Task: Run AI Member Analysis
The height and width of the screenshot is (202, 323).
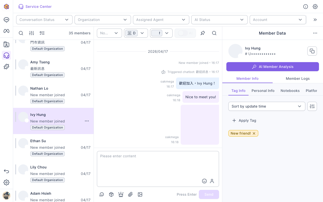Action: click(273, 67)
